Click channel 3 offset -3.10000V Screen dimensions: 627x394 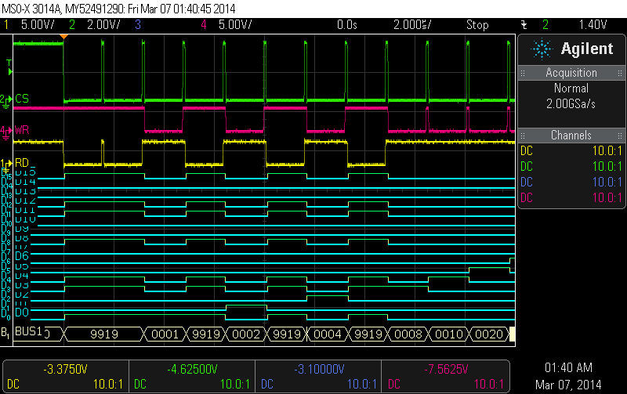[x=319, y=369]
